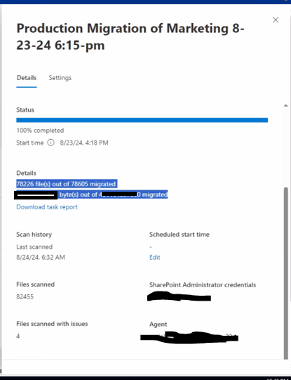
Task: Click the 'Scheduled start time' label
Action: 180,235
